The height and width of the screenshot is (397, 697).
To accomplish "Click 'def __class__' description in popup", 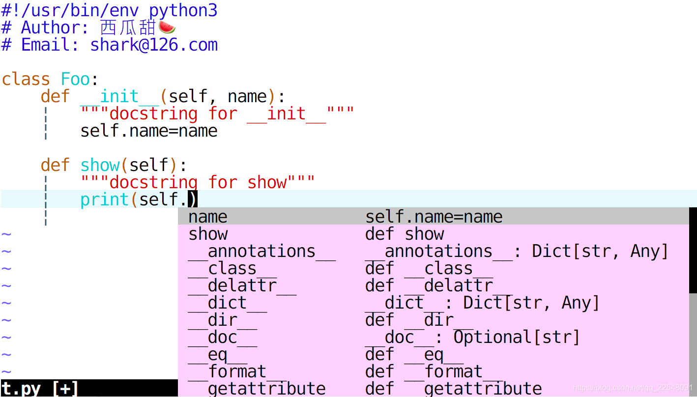I will pyautogui.click(x=429, y=268).
